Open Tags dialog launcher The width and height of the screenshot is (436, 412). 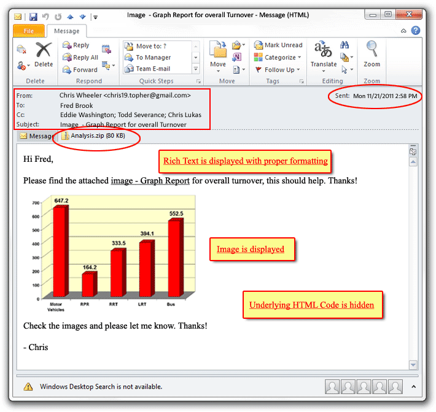[302, 81]
